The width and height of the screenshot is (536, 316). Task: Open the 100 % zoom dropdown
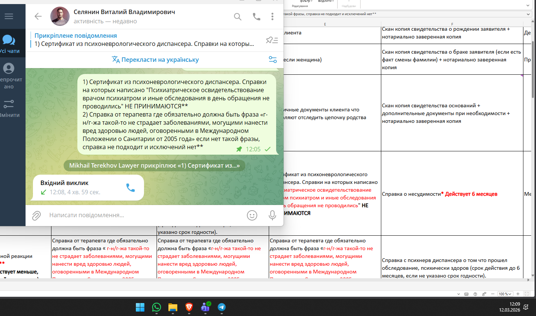pos(505,294)
